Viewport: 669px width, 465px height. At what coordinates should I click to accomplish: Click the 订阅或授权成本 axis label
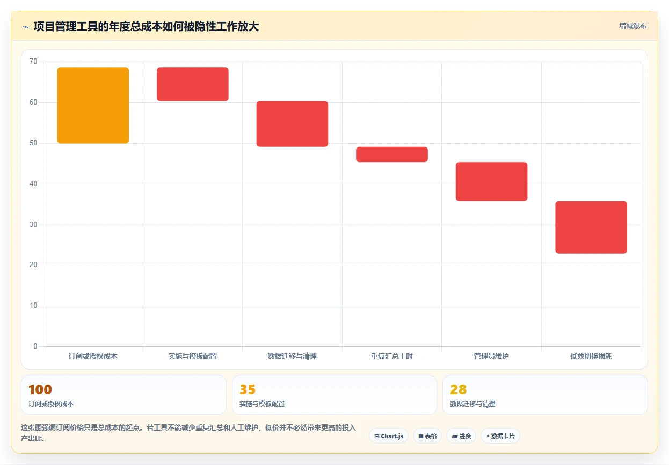click(x=93, y=356)
